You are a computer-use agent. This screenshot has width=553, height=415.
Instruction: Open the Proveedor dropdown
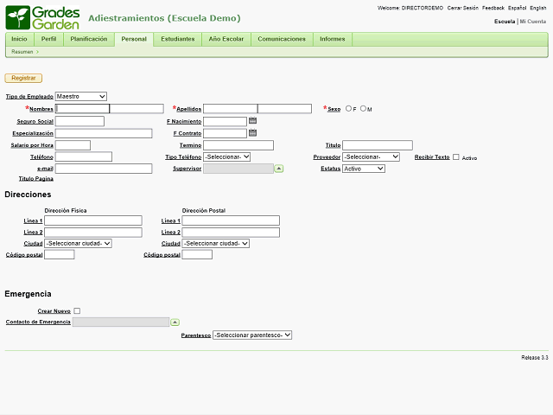(x=371, y=157)
